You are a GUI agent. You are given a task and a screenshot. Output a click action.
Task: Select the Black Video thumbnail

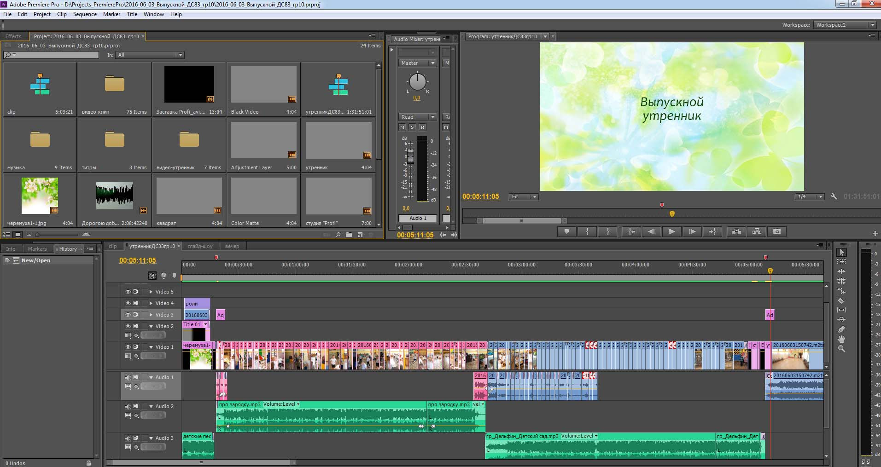tap(263, 85)
